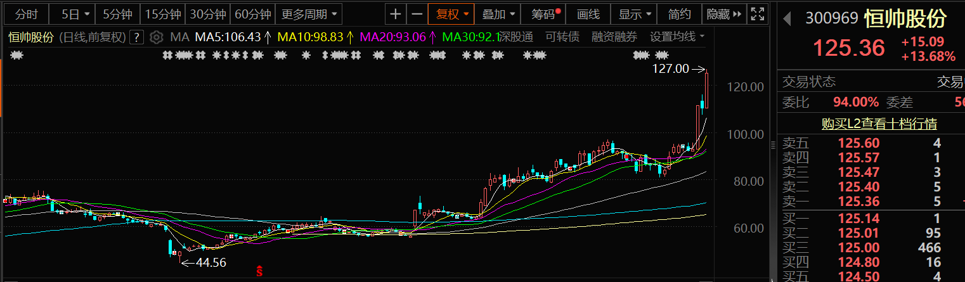Open the 更多周期 dropdown

pos(311,14)
